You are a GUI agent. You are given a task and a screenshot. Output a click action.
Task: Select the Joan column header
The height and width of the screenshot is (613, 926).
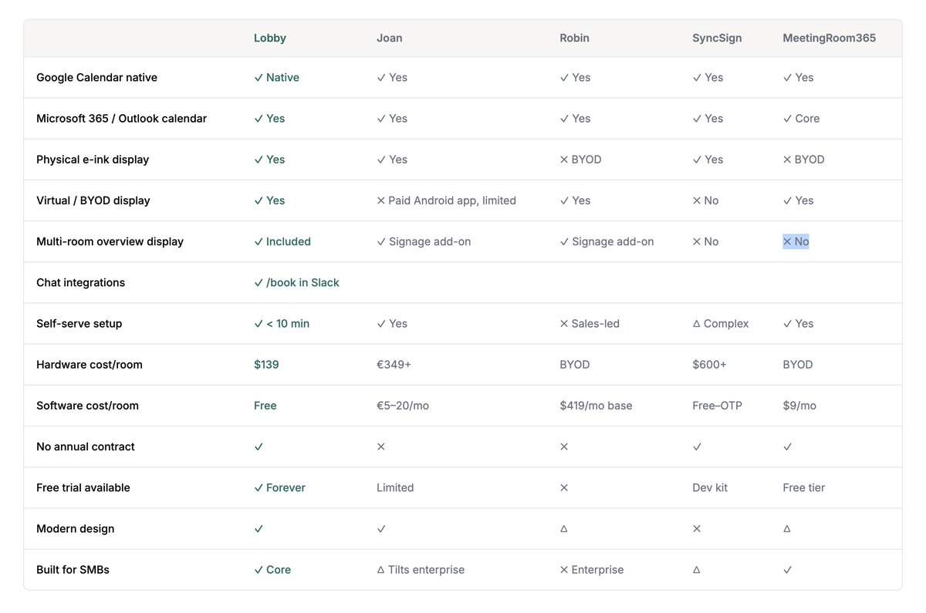click(389, 37)
